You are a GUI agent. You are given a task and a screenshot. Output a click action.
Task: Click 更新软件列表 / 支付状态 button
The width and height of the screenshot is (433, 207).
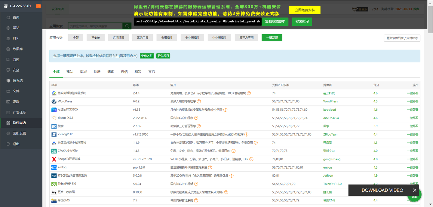coord(402,38)
